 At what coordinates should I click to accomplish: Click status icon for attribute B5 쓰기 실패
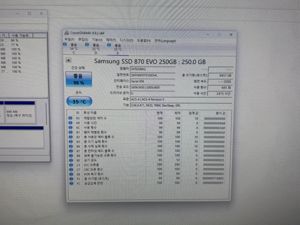coord(71,142)
